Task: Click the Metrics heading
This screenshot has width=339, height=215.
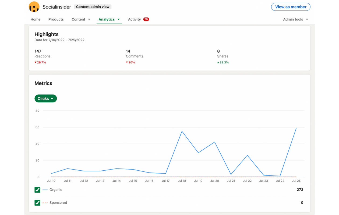Action: click(43, 83)
